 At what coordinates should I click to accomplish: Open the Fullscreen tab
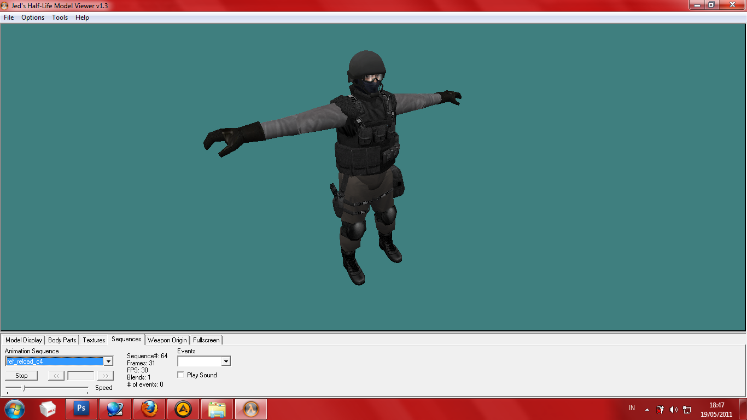pyautogui.click(x=206, y=340)
